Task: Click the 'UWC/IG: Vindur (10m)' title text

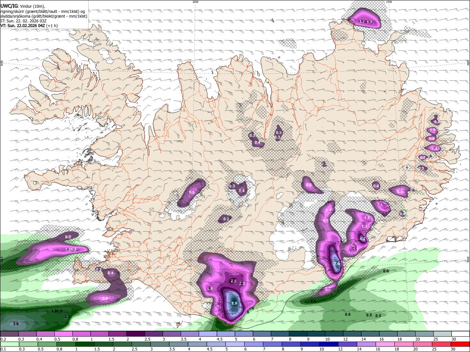Action: [23, 6]
